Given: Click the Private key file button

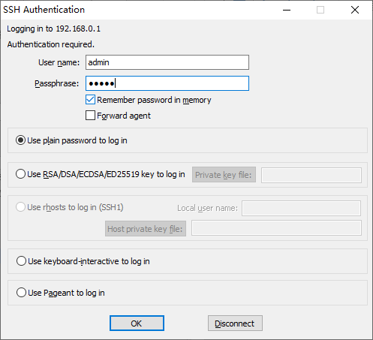Looking at the screenshot, I should [224, 175].
